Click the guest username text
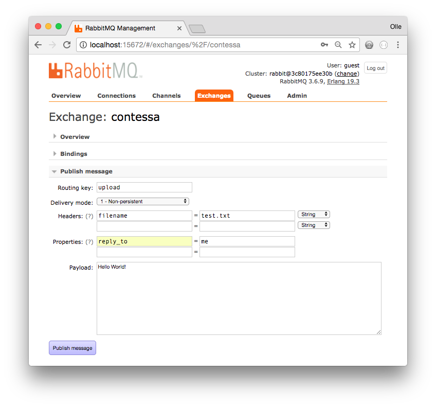This screenshot has height=407, width=436. click(x=352, y=66)
